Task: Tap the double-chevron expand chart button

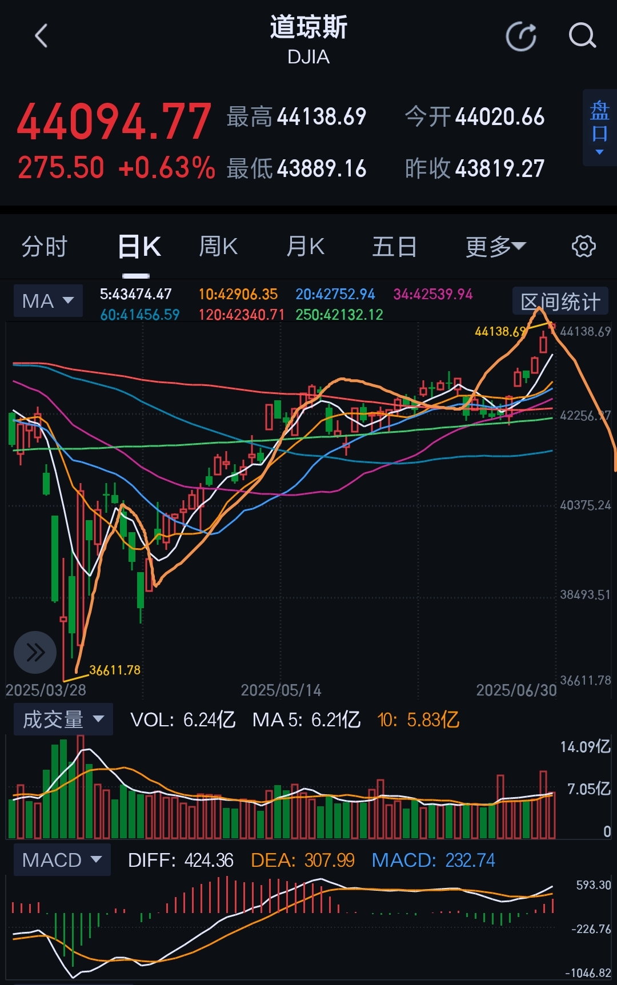Action: point(35,652)
